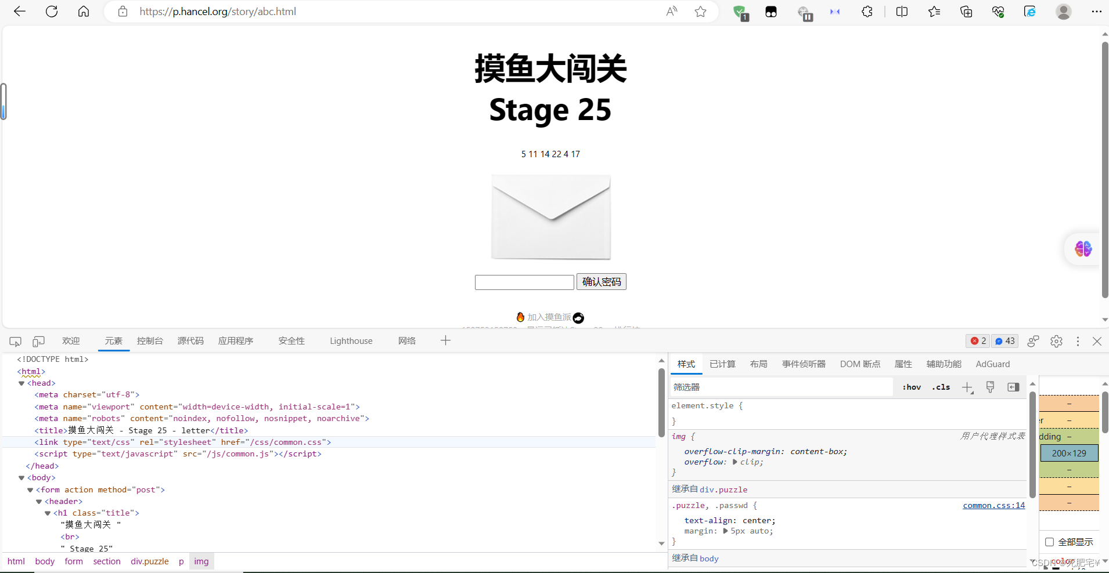The width and height of the screenshot is (1109, 573).
Task: Switch to the 已计算 styles tab
Action: tap(722, 364)
